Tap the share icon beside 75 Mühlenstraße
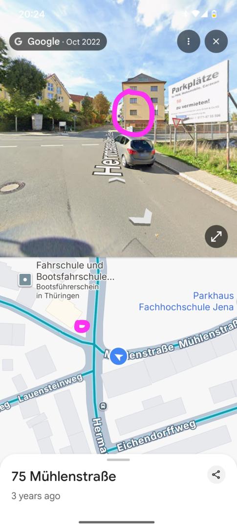Image resolution: width=237 pixels, height=528 pixels. coord(216,475)
